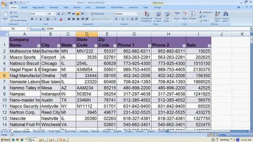The image size is (253, 142).
Task: Increase the cell indent
Action: (87, 19)
